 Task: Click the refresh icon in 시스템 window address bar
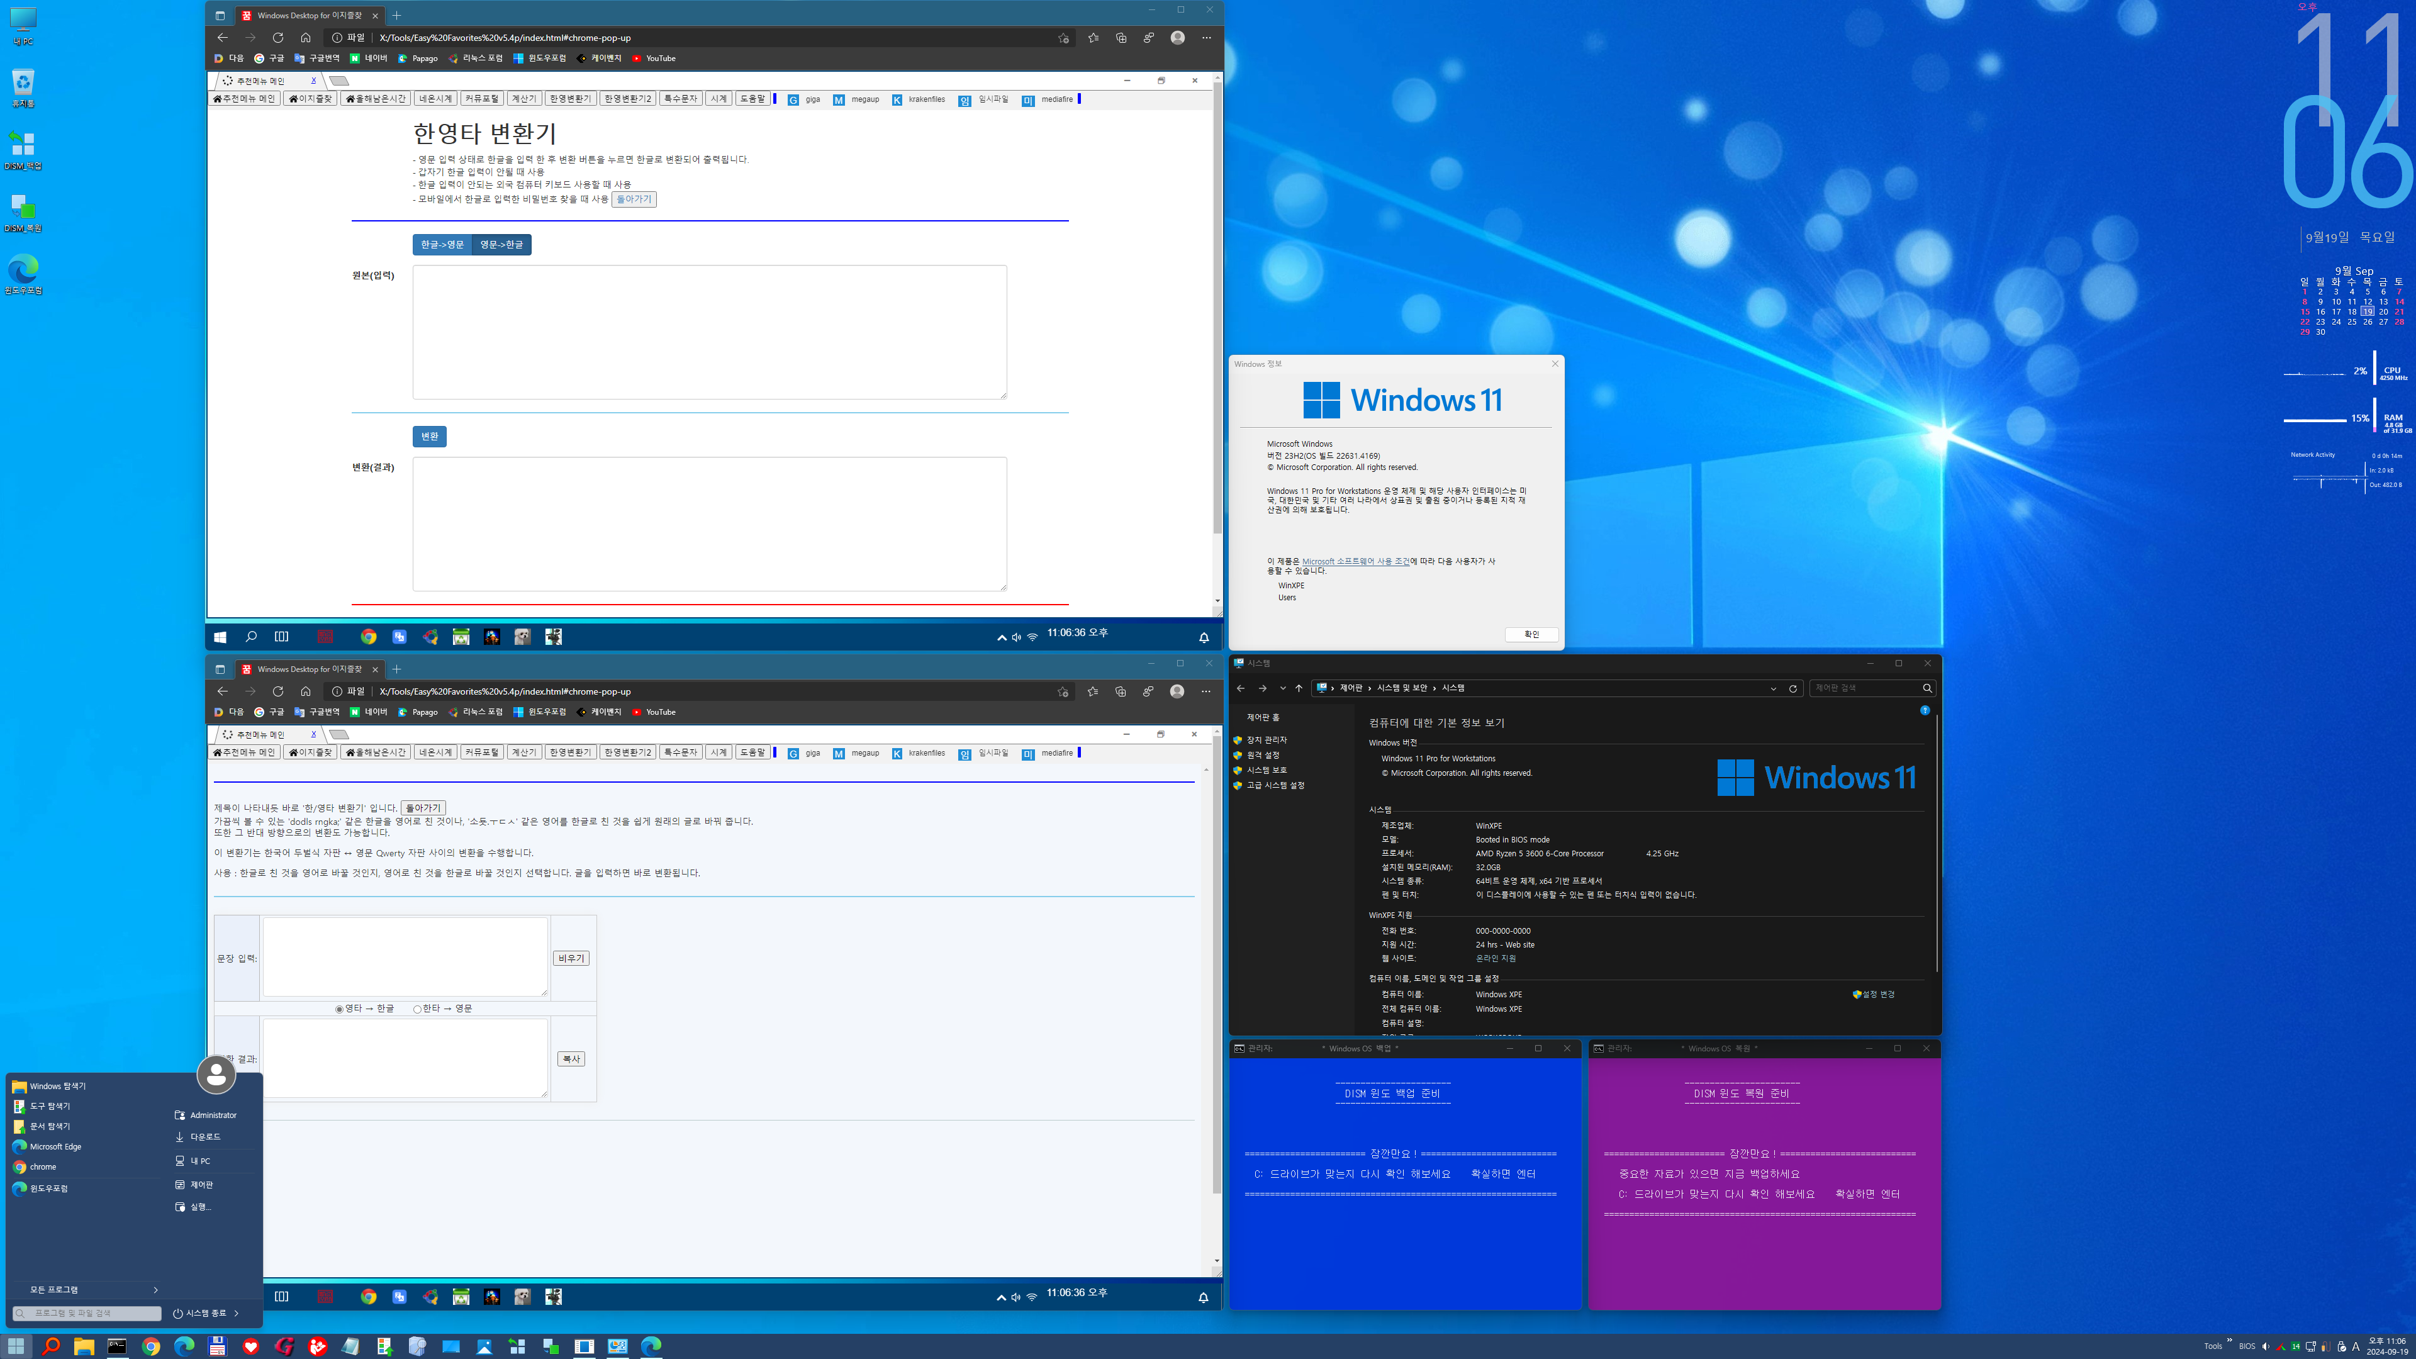pos(1792,688)
